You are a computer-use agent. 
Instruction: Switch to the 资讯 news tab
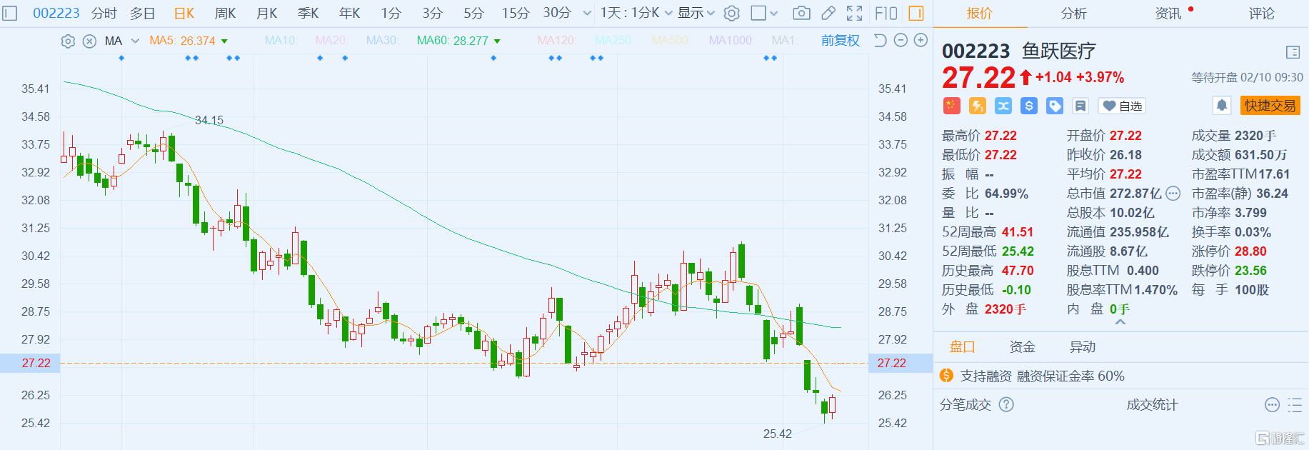(1168, 14)
